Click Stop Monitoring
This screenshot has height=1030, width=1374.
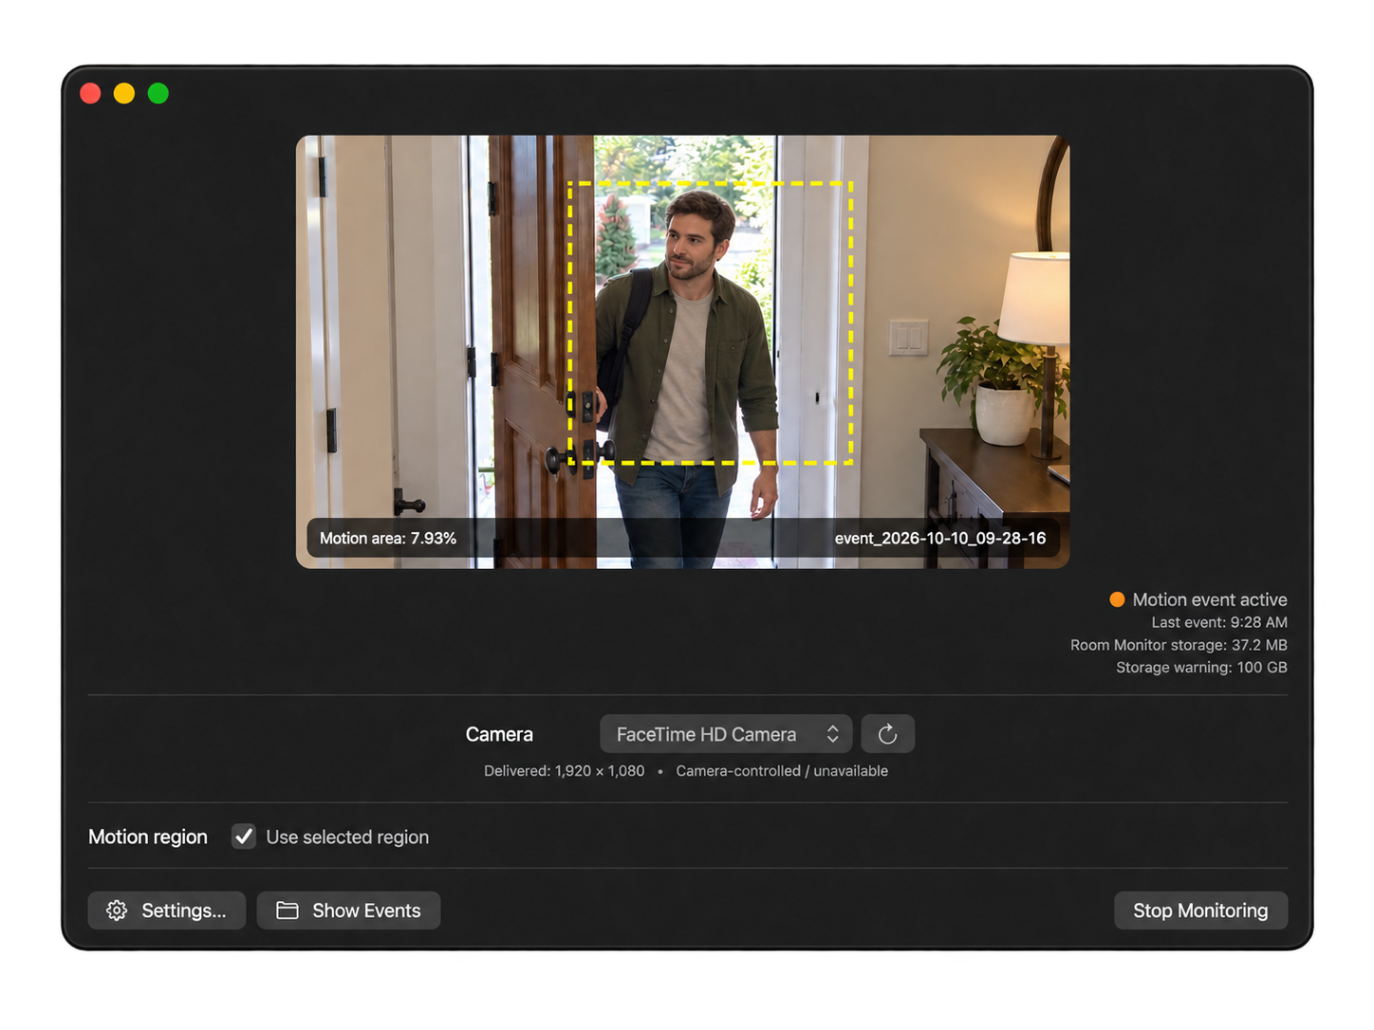point(1200,910)
